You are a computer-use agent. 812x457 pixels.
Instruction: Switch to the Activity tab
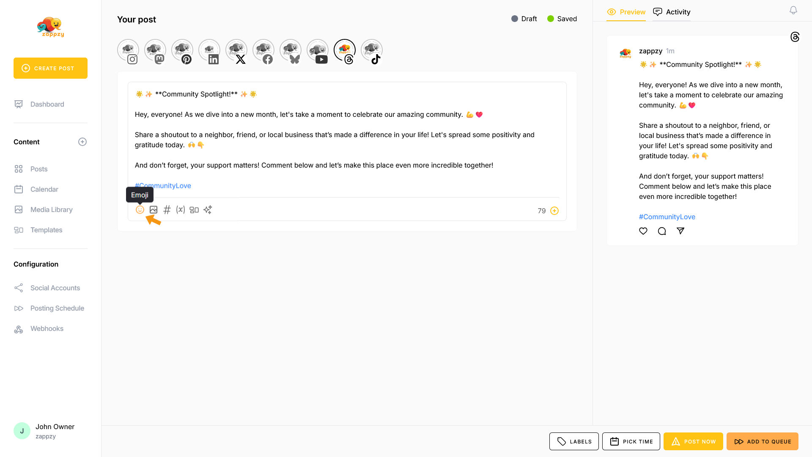pos(672,12)
